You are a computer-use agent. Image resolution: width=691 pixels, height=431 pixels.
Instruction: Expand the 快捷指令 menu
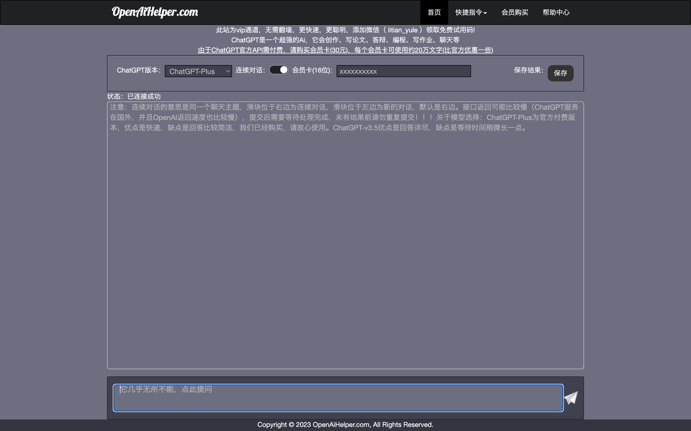[471, 12]
